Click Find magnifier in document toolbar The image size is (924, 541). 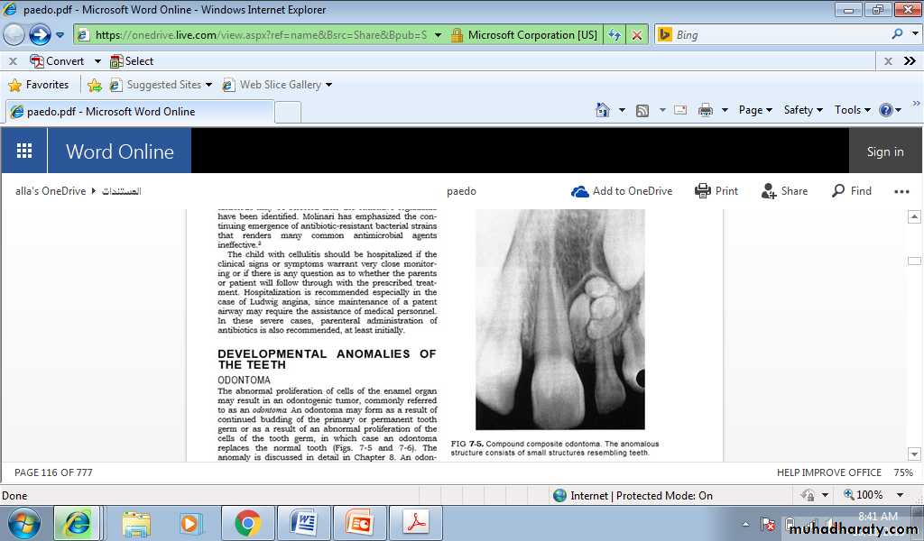pyautogui.click(x=838, y=191)
